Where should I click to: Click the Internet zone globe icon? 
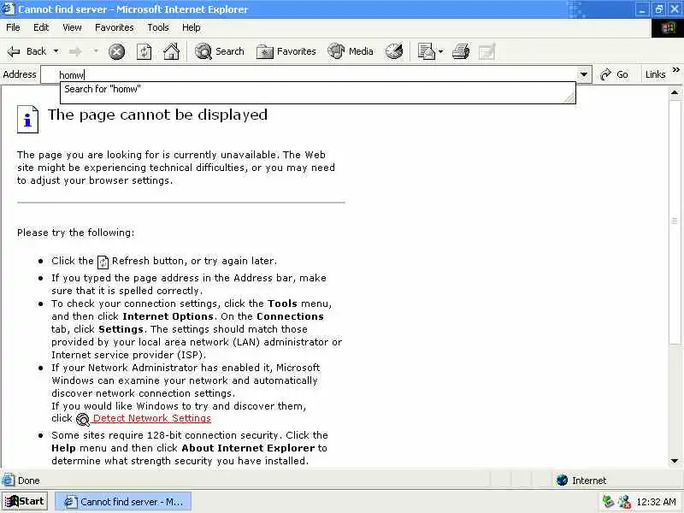pyautogui.click(x=562, y=481)
